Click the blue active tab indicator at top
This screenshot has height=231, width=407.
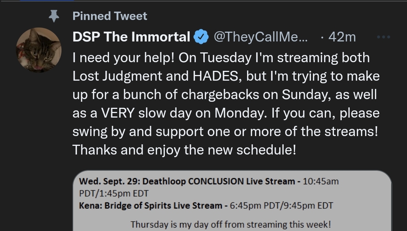pos(47,0)
